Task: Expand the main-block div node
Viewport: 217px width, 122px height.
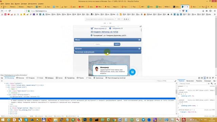Action: (x=7, y=91)
